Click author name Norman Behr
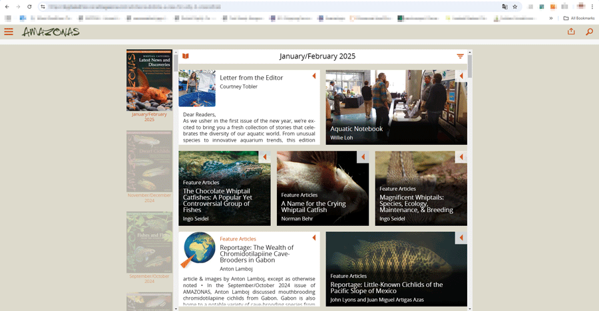 coord(297,219)
